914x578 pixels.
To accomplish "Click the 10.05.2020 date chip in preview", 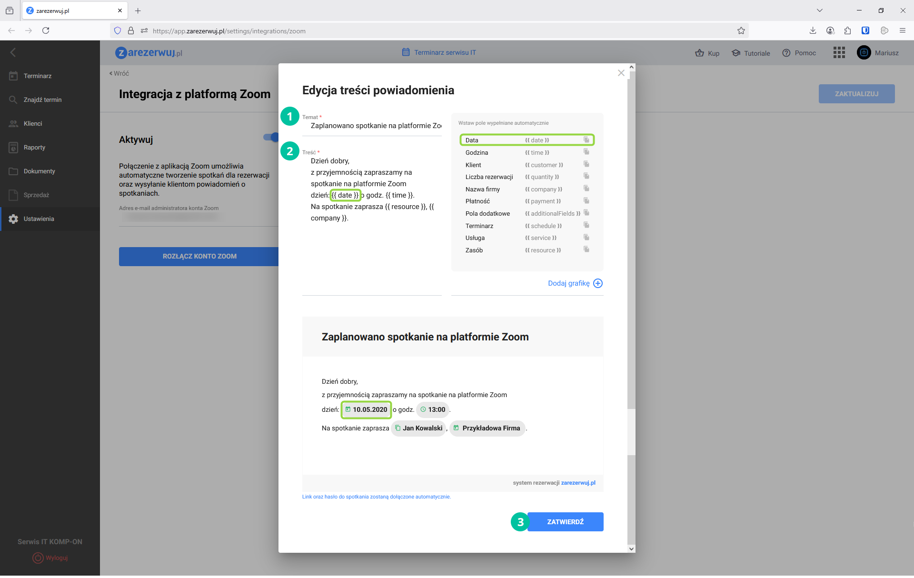I will pyautogui.click(x=366, y=409).
